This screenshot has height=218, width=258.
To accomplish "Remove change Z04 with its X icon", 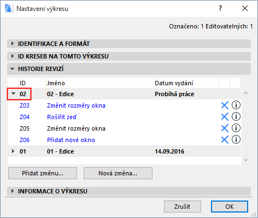I will [x=225, y=117].
